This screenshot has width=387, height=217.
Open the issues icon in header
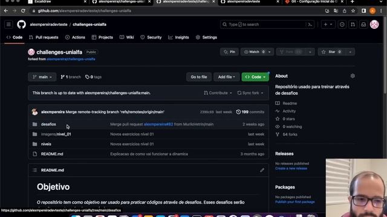tap(342, 24)
